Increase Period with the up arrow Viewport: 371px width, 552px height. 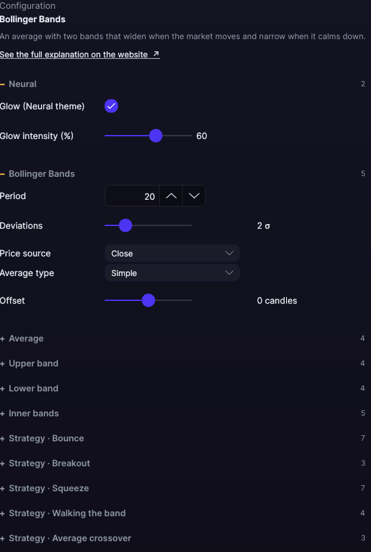171,196
